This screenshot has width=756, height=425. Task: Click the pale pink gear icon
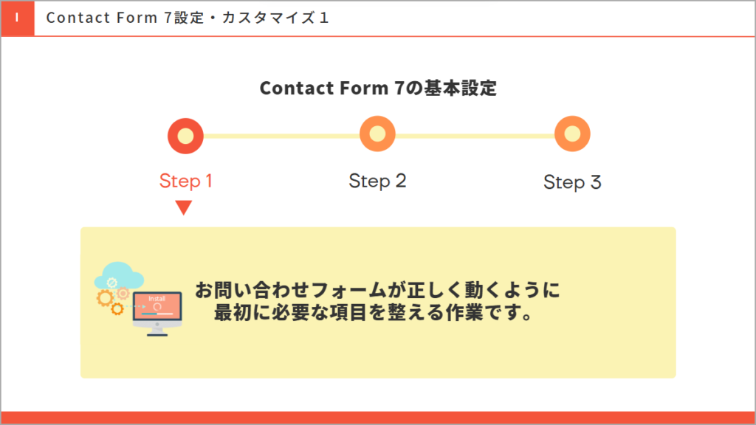point(123,294)
